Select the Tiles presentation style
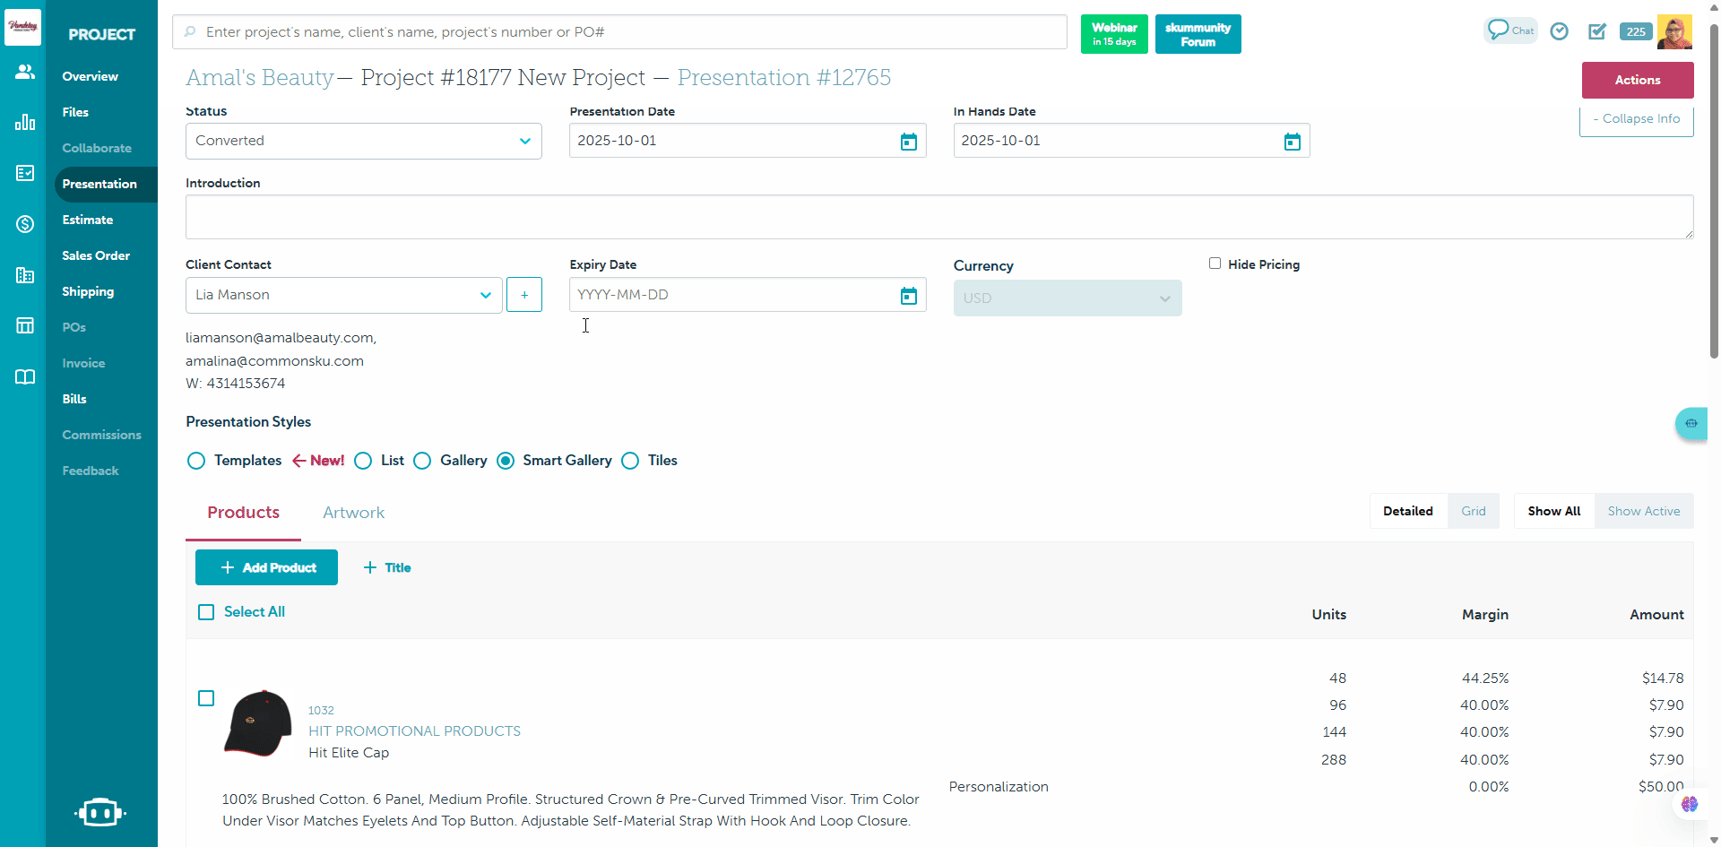 pos(631,461)
